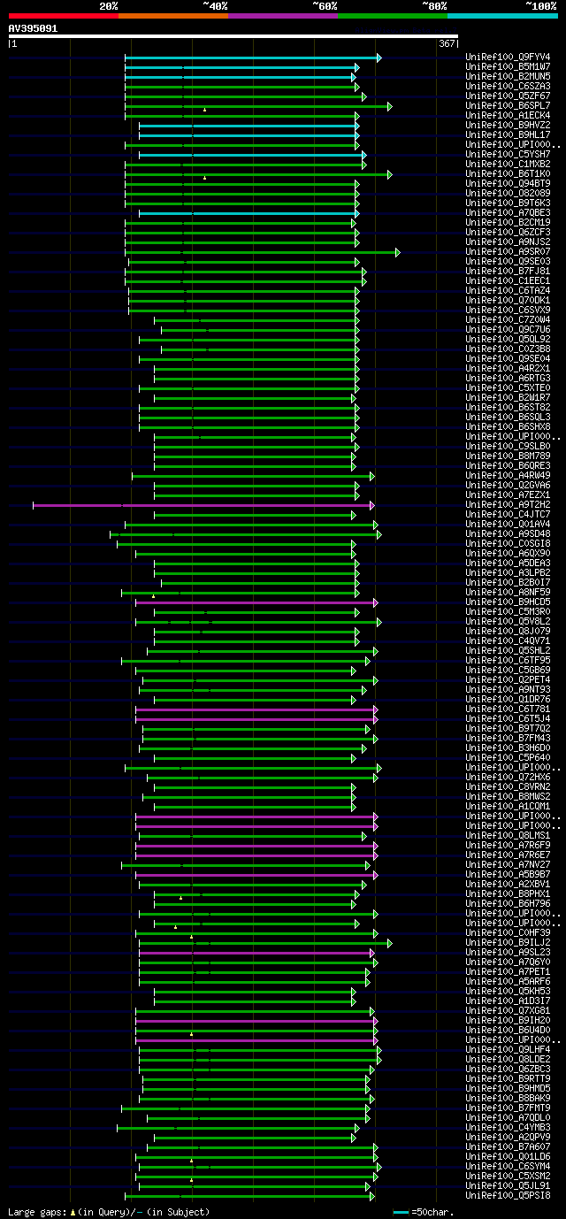Image resolution: width=566 pixels, height=1219 pixels.
Task: Select label UniRef100_B7FJ81
Action: [508, 272]
